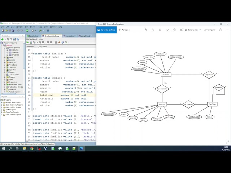
Task: Click the Run Script icon in worksheet toolbar
Action: (x=31, y=43)
